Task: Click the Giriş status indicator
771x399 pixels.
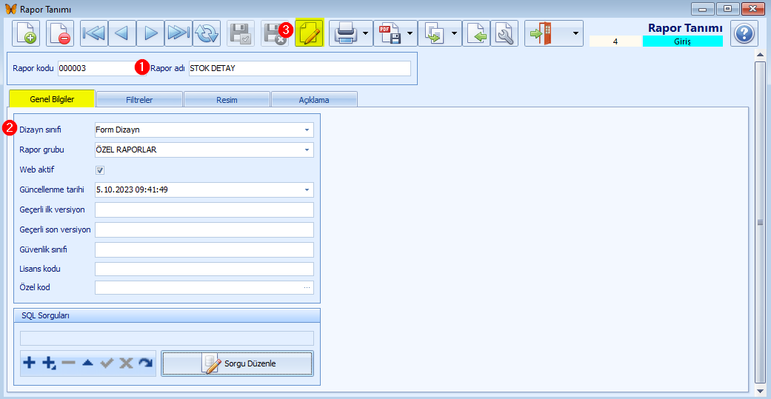Action: click(x=682, y=41)
